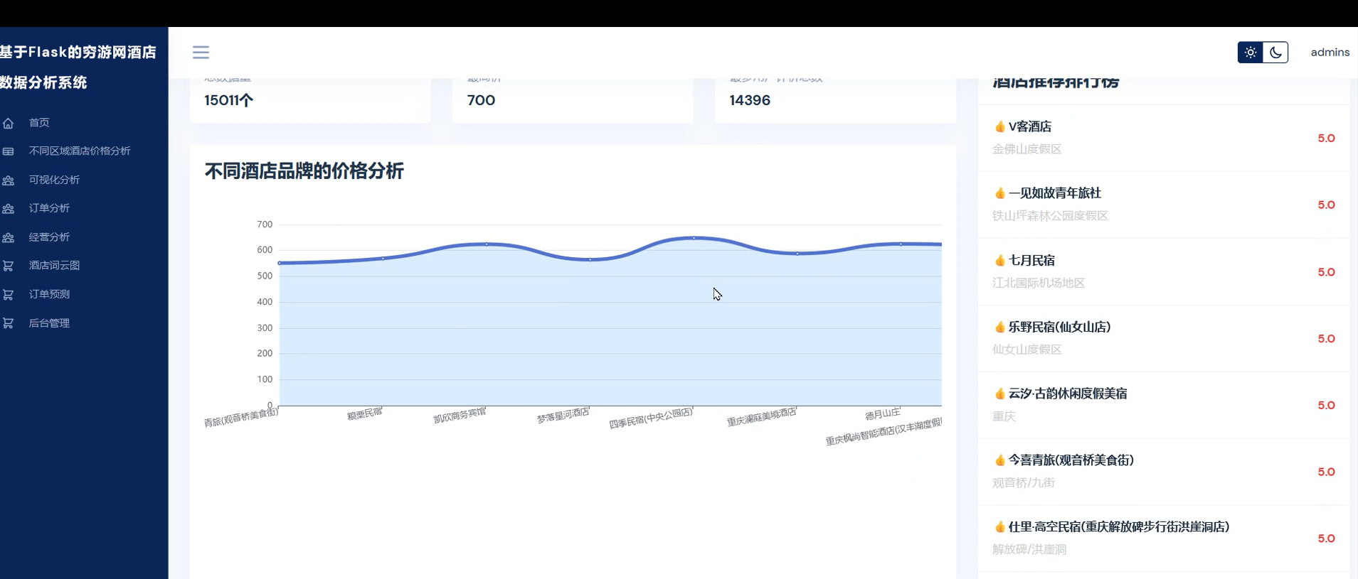Open 可视化分析 menu item
This screenshot has width=1358, height=579.
pyautogui.click(x=54, y=180)
